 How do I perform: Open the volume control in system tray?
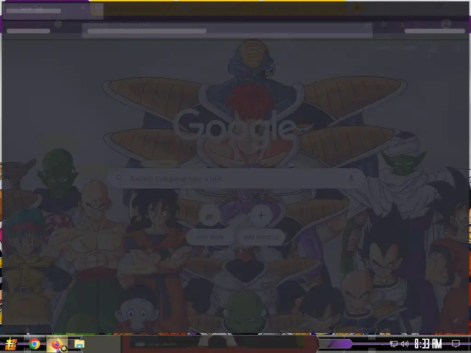click(405, 344)
